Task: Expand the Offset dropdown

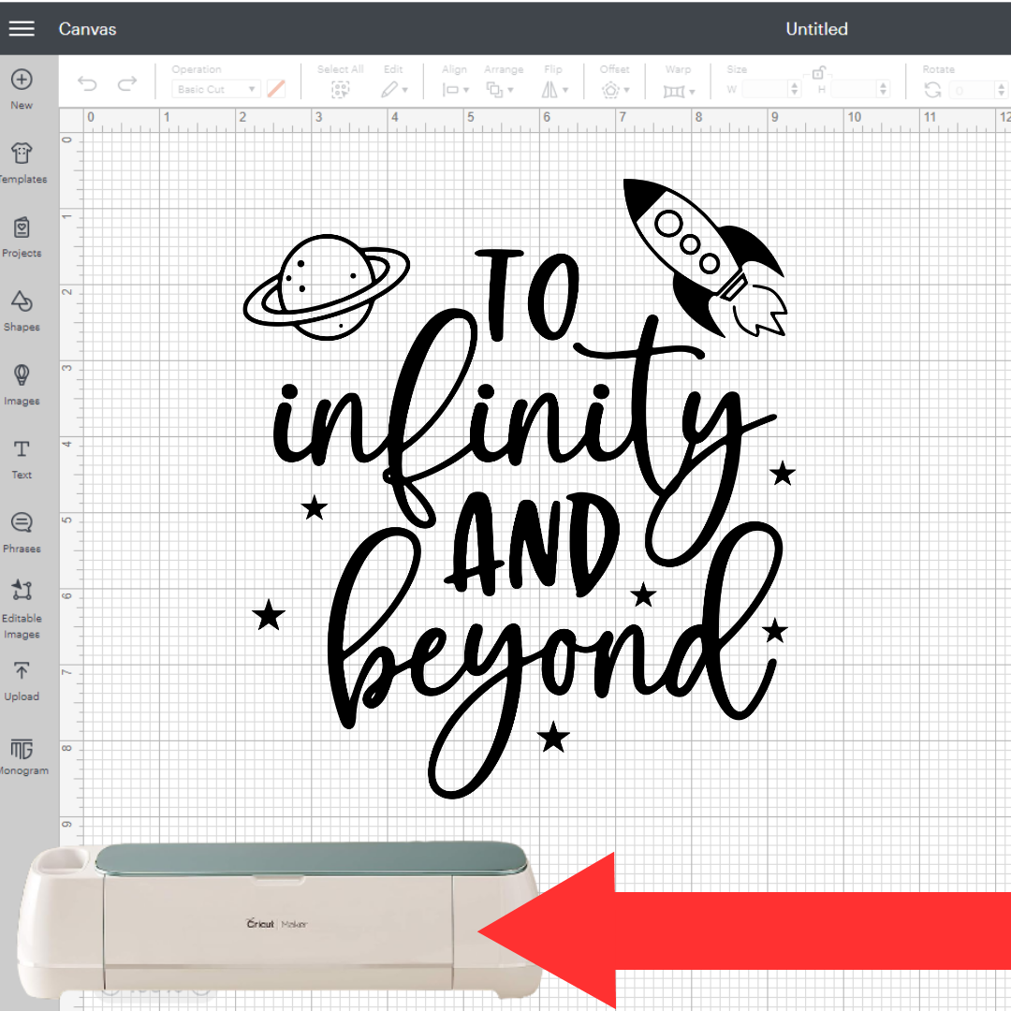Action: [615, 90]
